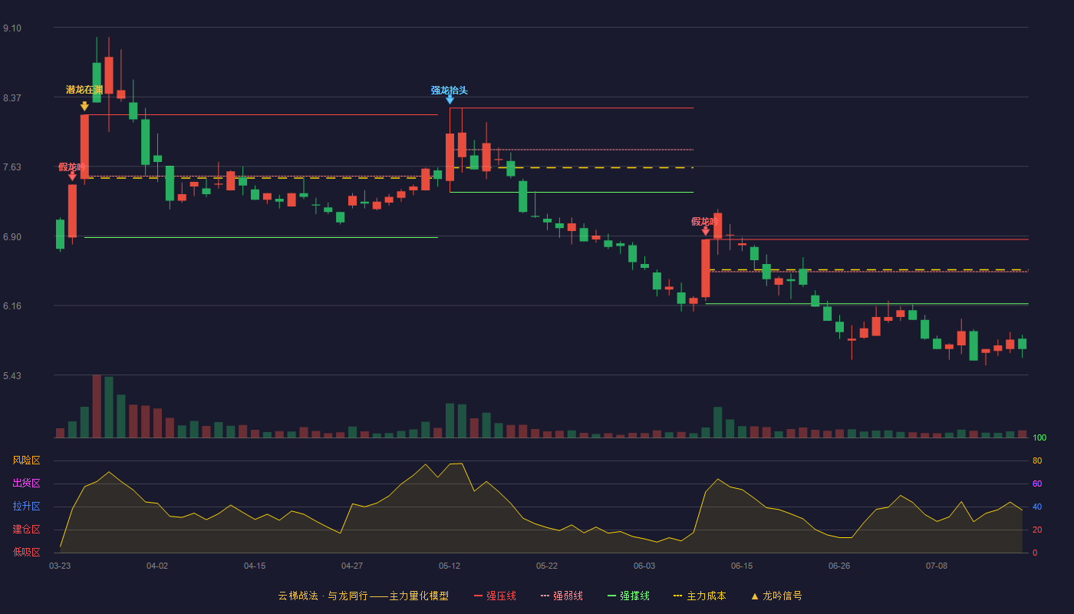Click the 05-22 date label
This screenshot has height=614, width=1074.
[x=547, y=566]
